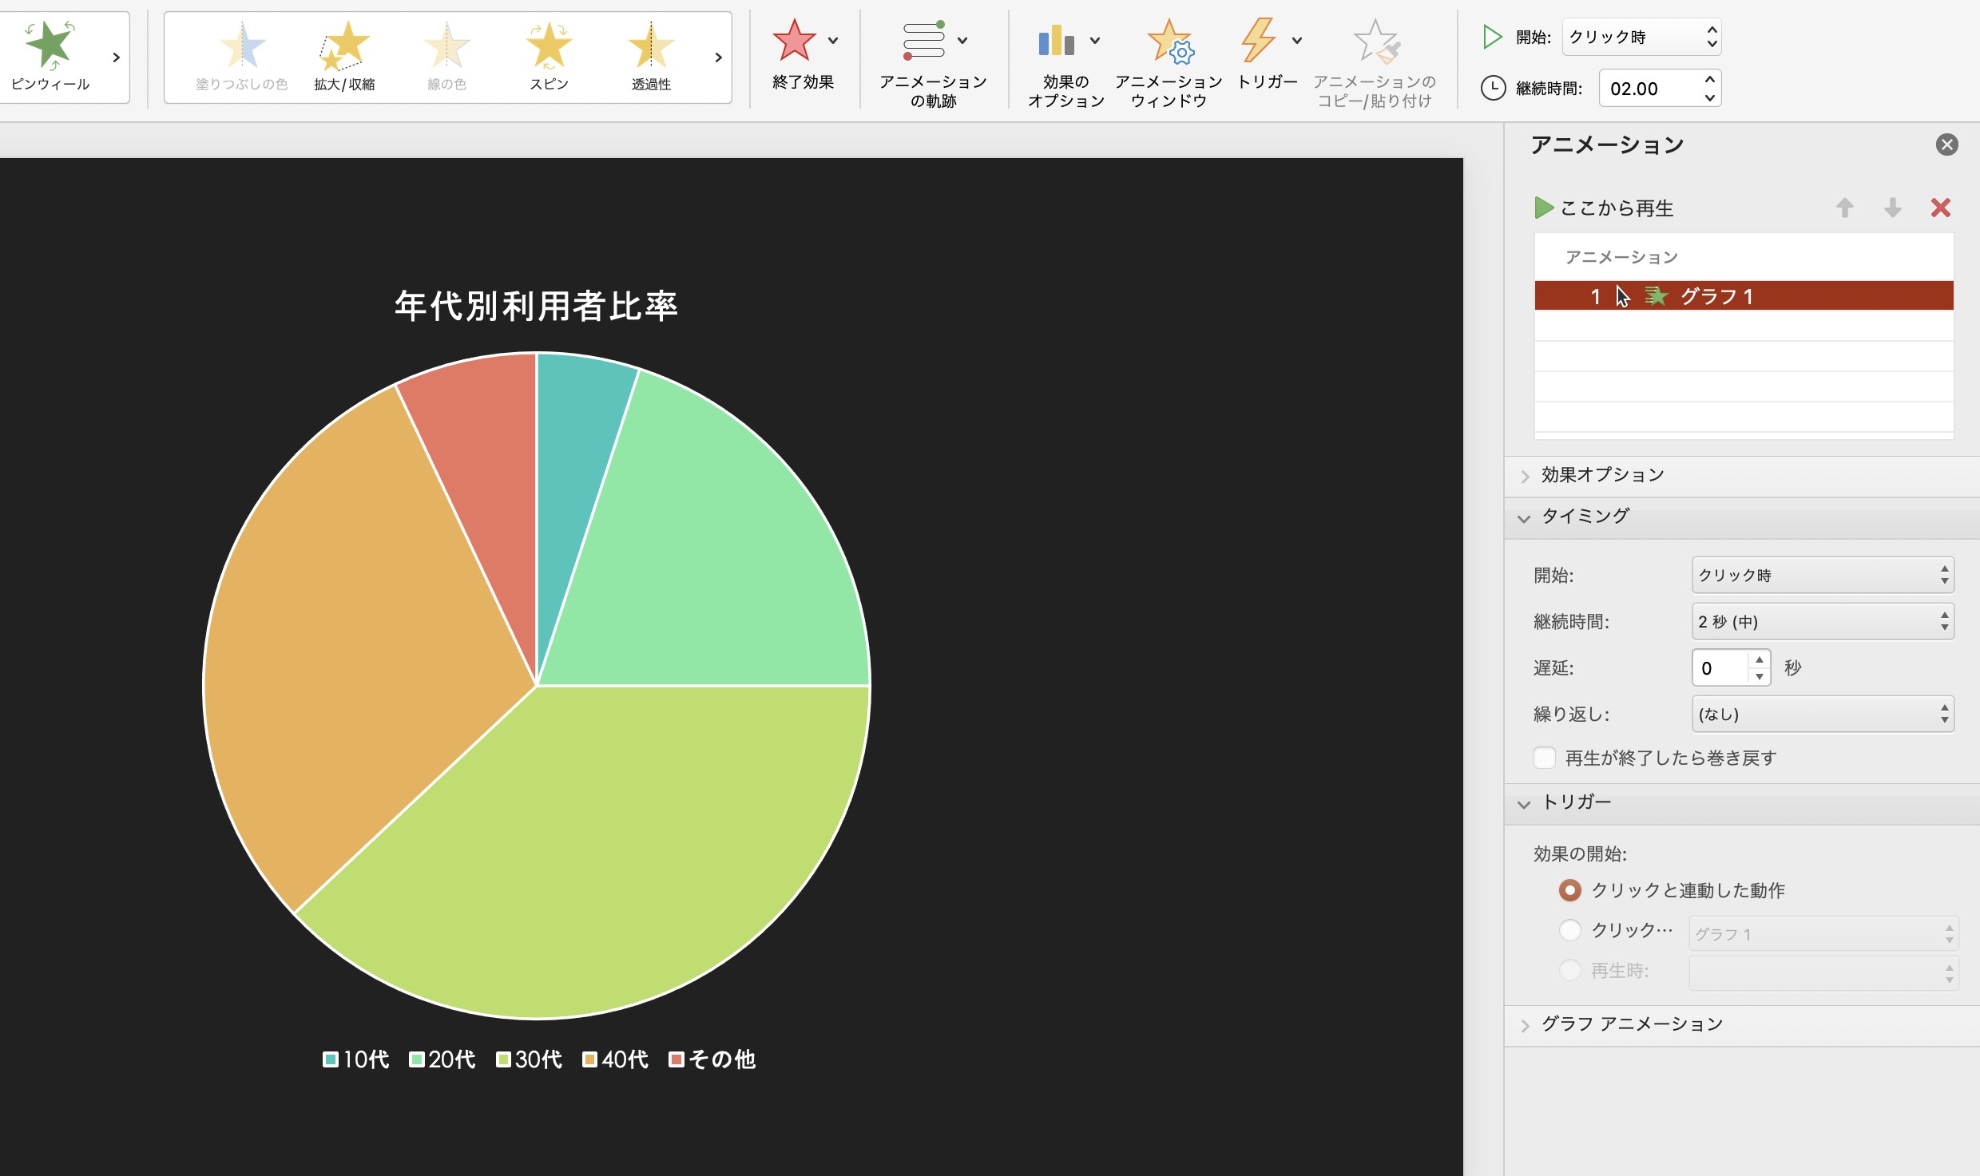Viewport: 1980px width, 1176px height.
Task: Open the 終了効果 gallery
Action: click(x=804, y=56)
